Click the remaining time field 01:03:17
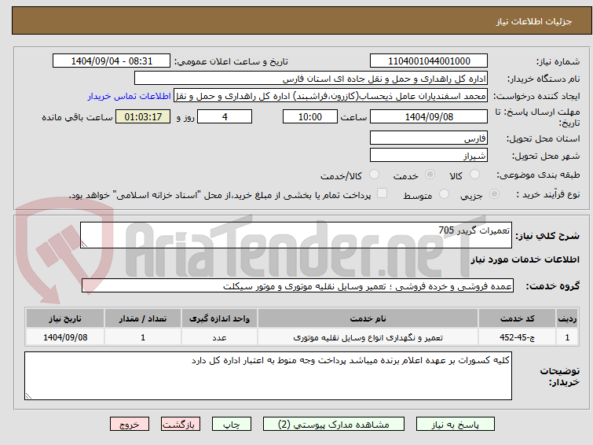593x445 pixels. coord(143,116)
